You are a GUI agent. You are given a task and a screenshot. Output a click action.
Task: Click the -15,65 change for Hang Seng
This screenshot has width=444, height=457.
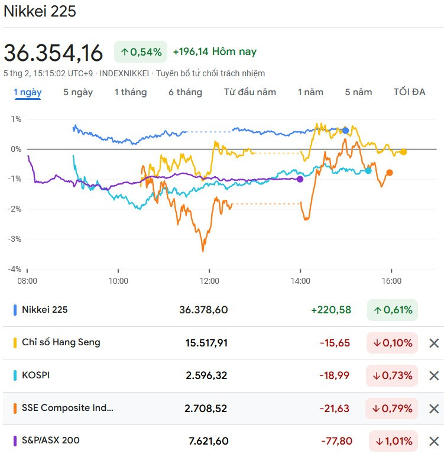point(335,343)
